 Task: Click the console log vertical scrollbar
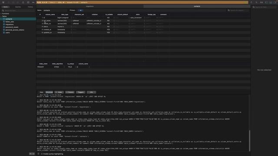tap(250, 140)
